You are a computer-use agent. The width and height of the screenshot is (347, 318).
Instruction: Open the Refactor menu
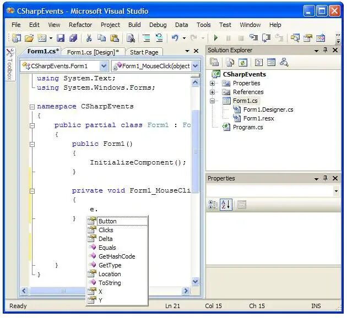(80, 25)
